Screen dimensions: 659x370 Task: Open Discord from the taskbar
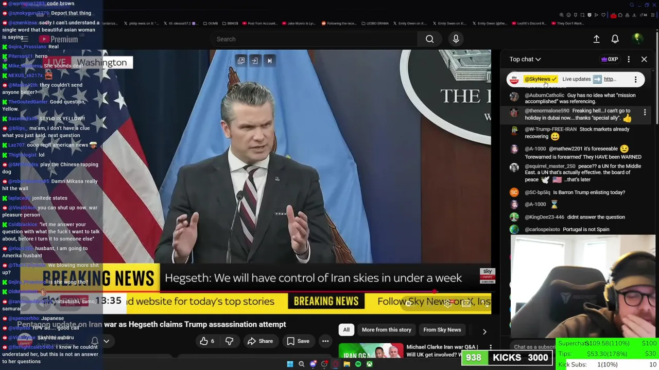313,364
